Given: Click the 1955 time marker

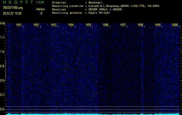Looking at the screenshot, I should coord(88,25).
